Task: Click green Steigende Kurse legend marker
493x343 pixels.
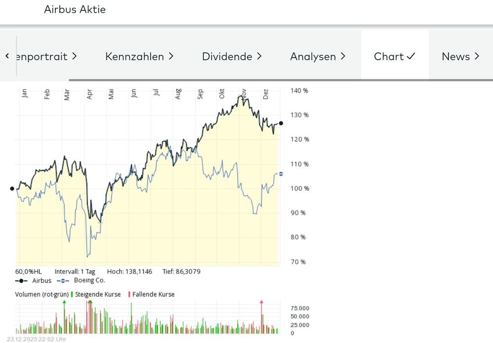Action: pyautogui.click(x=72, y=294)
